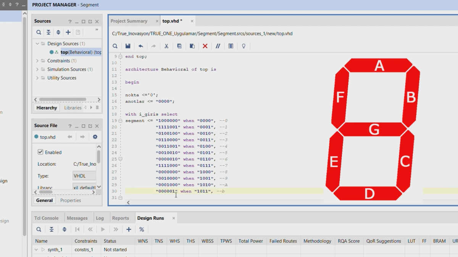Expand the Constraints tree node
Image resolution: width=458 pixels, height=257 pixels.
click(x=37, y=61)
